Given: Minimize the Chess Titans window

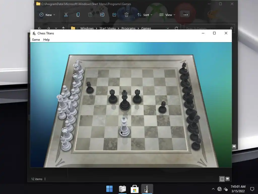Looking at the screenshot, I should (203, 33).
